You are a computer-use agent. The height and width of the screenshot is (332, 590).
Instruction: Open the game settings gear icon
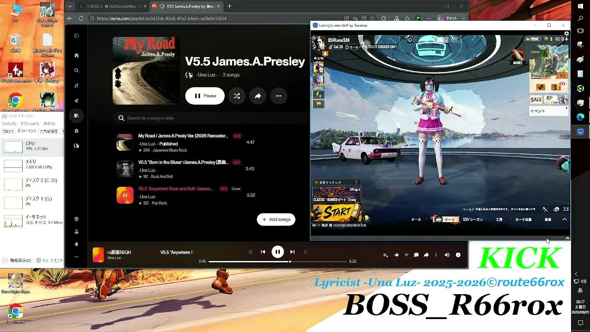566,33
